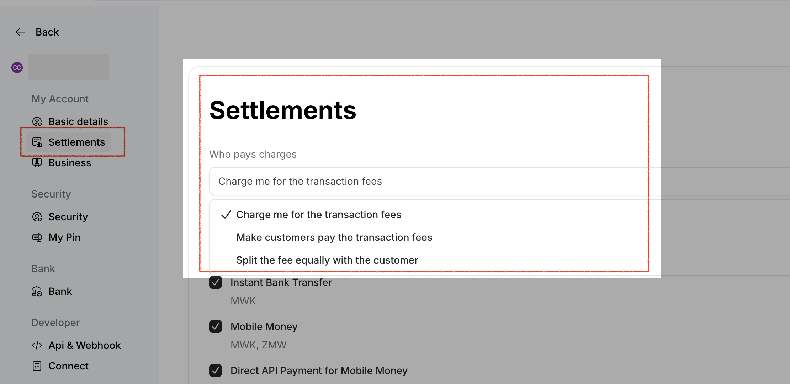Open the Business menu item

pos(70,163)
